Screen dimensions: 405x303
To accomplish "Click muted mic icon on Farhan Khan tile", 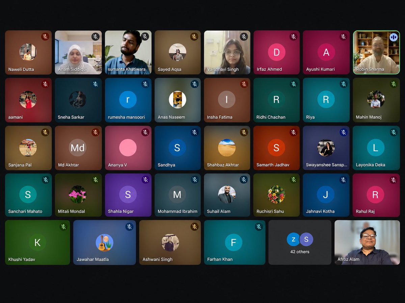I will tap(259, 227).
